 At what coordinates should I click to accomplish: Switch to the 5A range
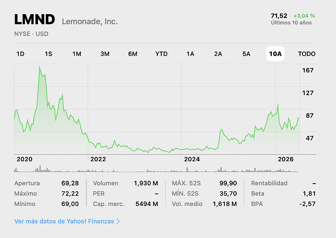pyautogui.click(x=246, y=54)
